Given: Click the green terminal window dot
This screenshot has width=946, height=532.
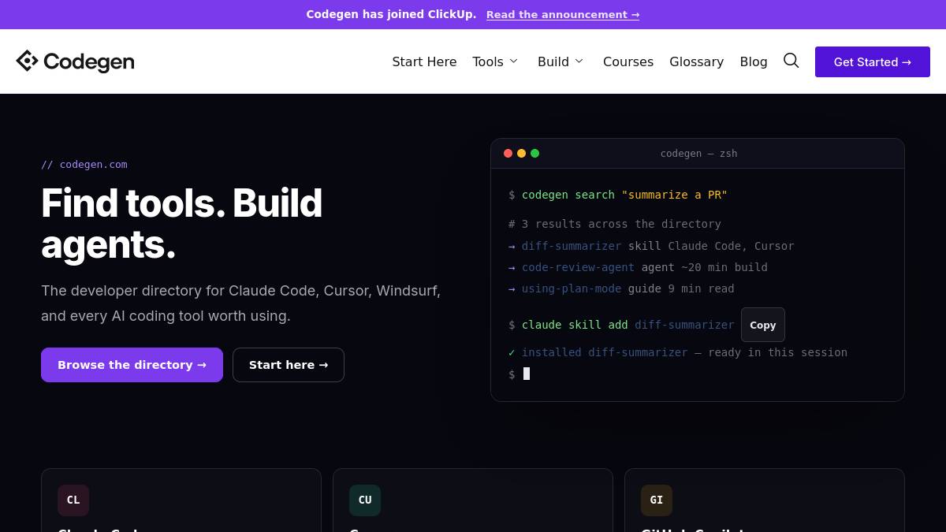Looking at the screenshot, I should coord(534,153).
